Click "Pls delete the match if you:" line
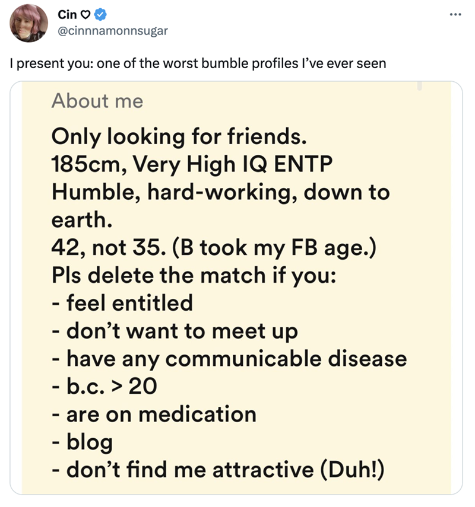This screenshot has width=475, height=507. (194, 276)
